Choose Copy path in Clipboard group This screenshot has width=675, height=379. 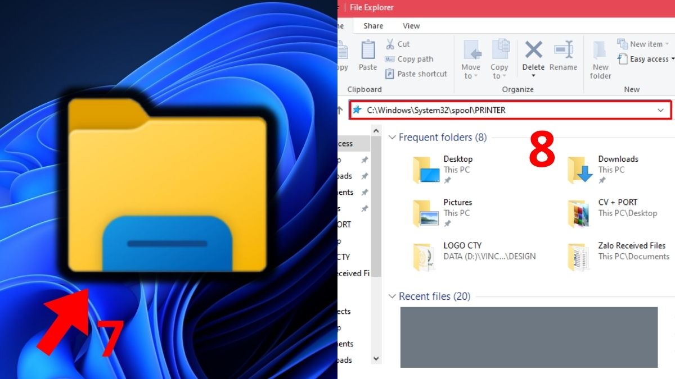pos(409,59)
